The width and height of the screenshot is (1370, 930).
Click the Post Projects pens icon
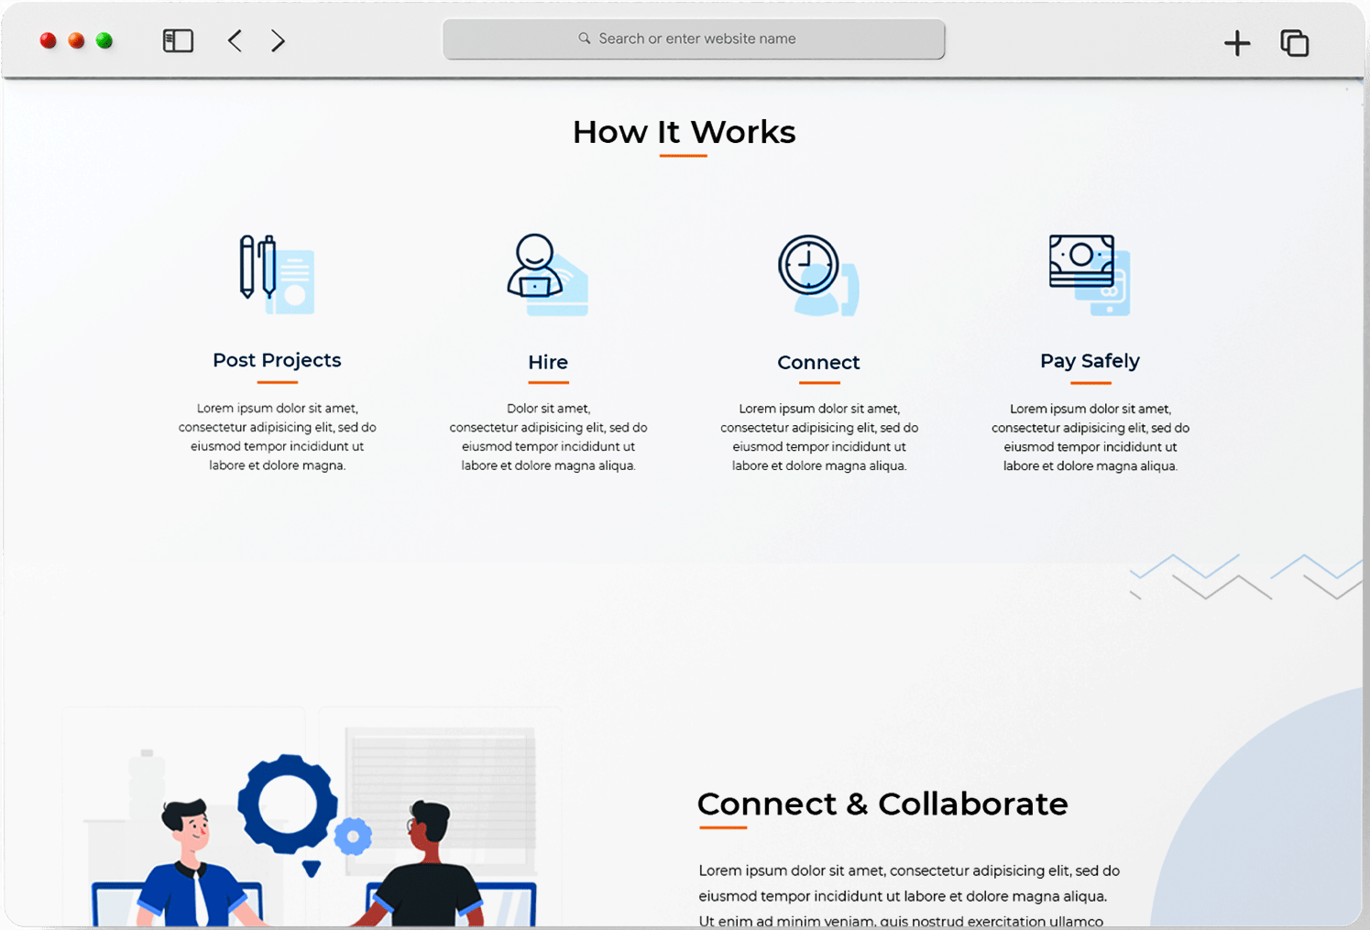tap(276, 274)
